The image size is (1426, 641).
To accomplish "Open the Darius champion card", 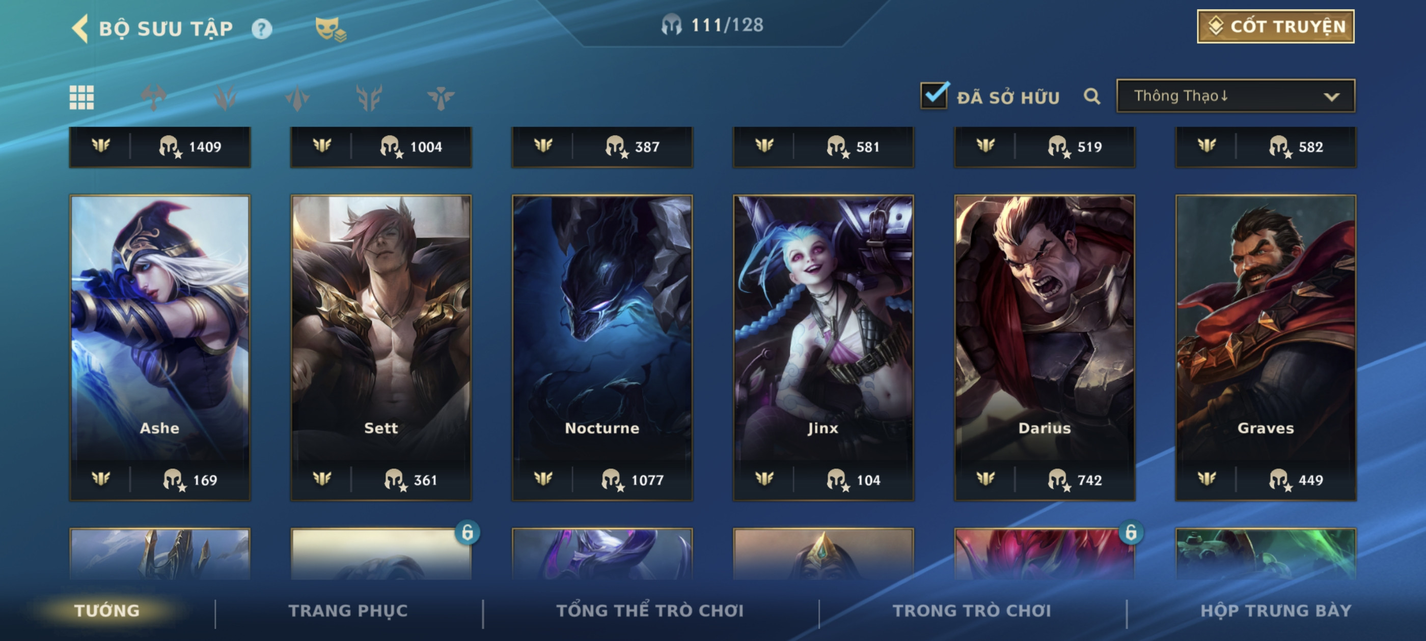I will click(x=1045, y=348).
